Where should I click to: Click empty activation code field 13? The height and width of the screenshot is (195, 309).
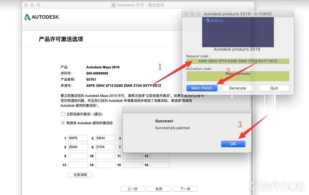coord(78,165)
